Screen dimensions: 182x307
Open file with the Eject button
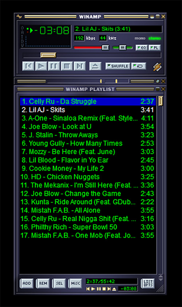click(x=95, y=66)
